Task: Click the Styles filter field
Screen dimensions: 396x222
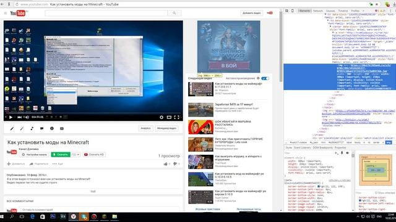Action: tap(308, 153)
